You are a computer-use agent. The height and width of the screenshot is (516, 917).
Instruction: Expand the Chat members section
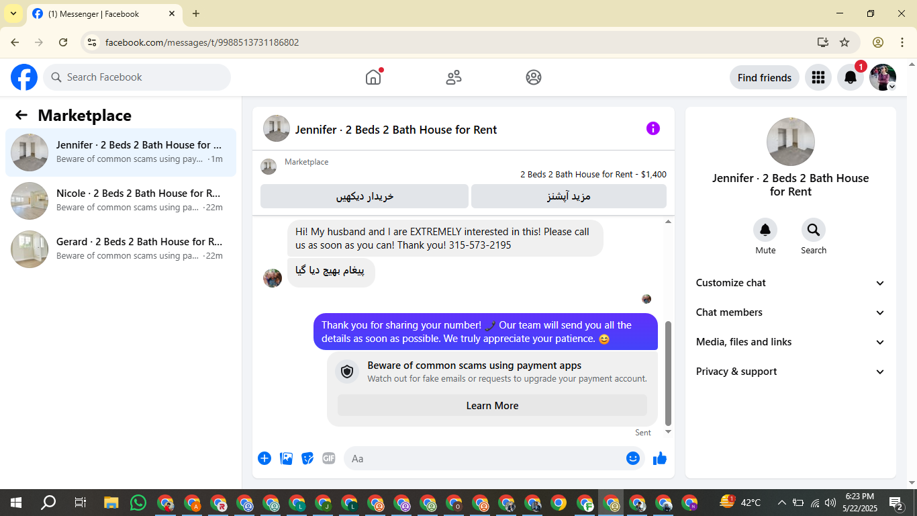791,312
